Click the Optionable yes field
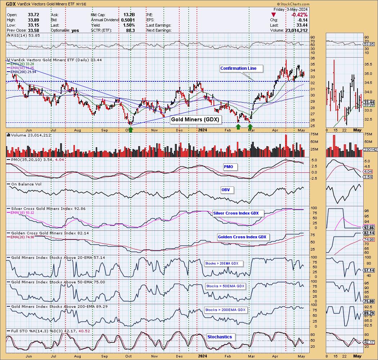Viewport: 378px width, 360px height. tap(65, 30)
